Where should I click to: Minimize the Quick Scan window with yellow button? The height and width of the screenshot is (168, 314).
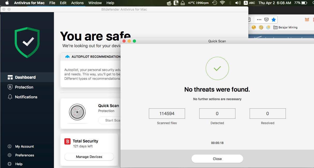point(129,41)
